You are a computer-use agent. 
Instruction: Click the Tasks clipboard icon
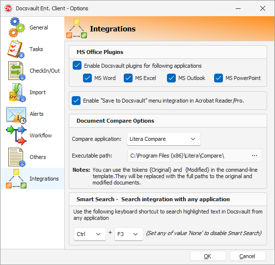pos(16,49)
